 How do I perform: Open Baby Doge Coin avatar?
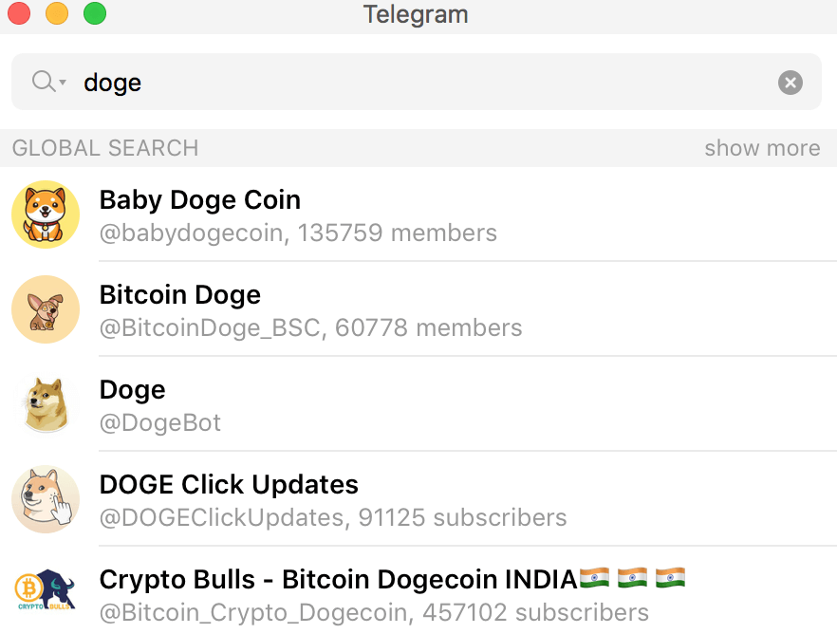(x=46, y=214)
